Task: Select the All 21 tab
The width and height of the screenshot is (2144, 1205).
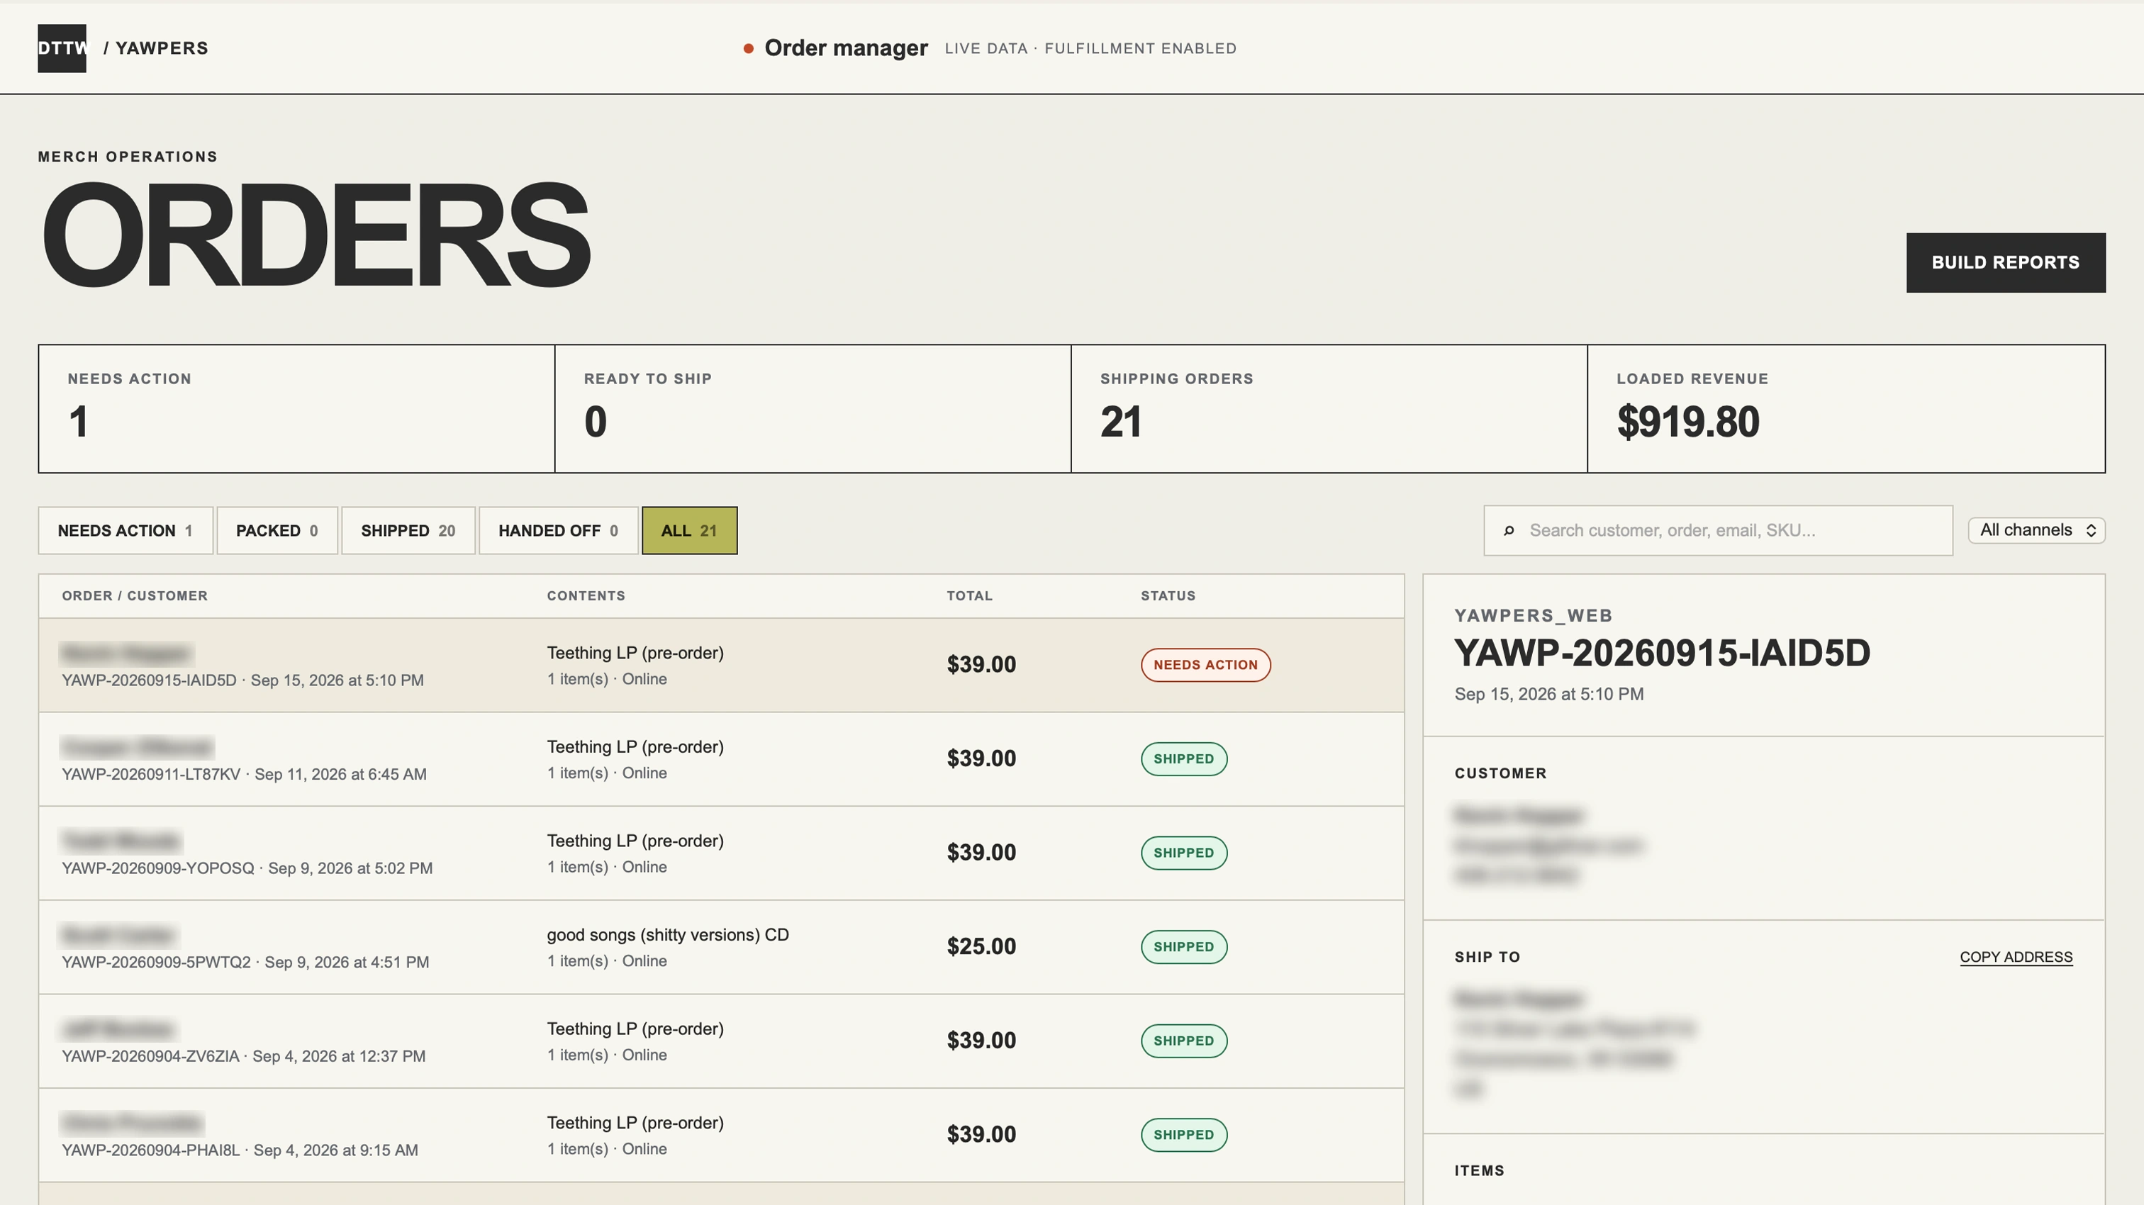Action: coord(689,530)
